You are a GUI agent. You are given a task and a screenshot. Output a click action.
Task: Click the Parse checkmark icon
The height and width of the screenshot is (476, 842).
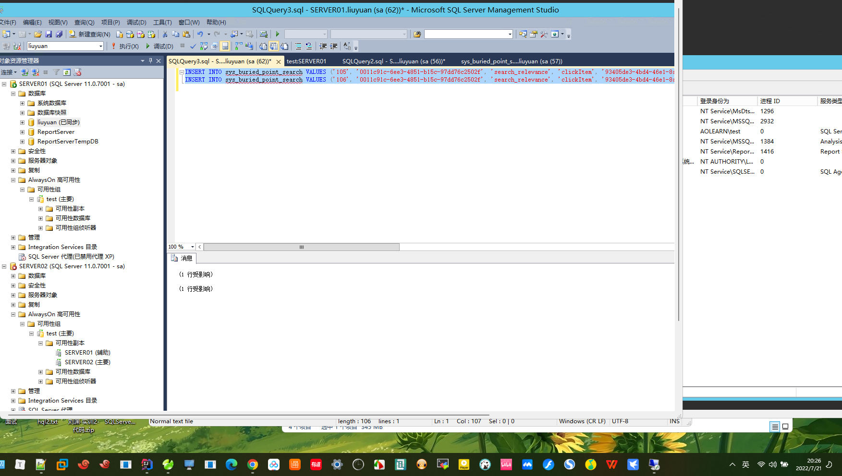193,46
